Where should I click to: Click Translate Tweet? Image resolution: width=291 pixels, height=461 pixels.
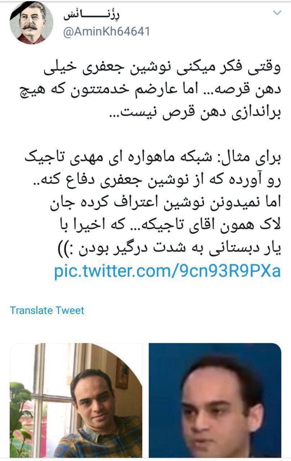[47, 310]
